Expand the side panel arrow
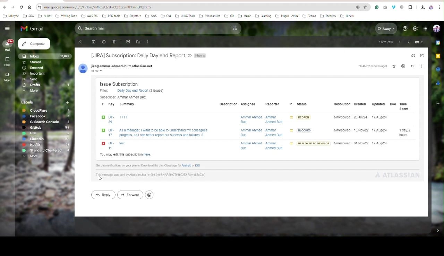The width and height of the screenshot is (444, 256). (438, 231)
